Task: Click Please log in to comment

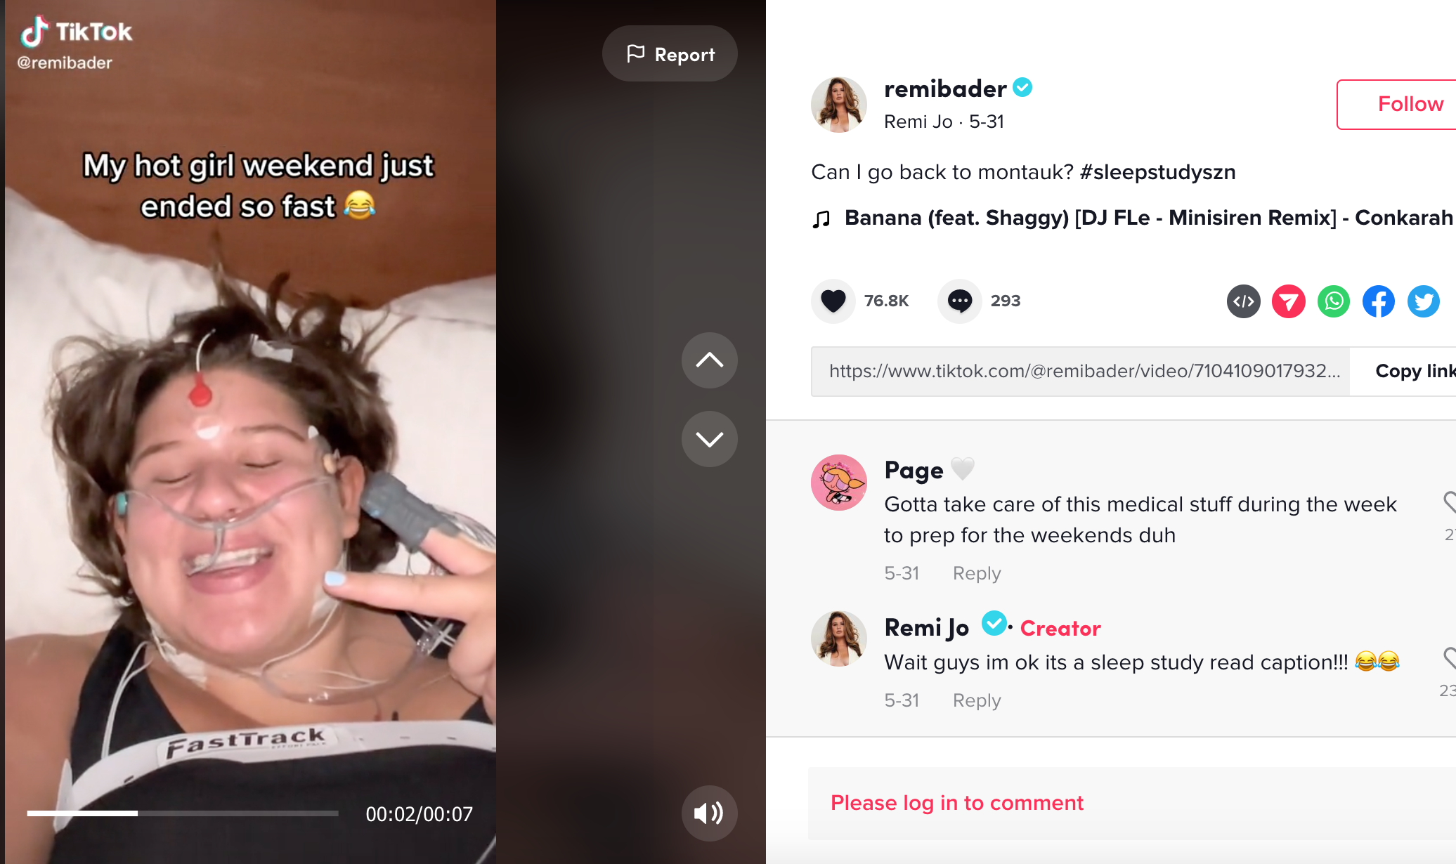Action: pos(957,803)
